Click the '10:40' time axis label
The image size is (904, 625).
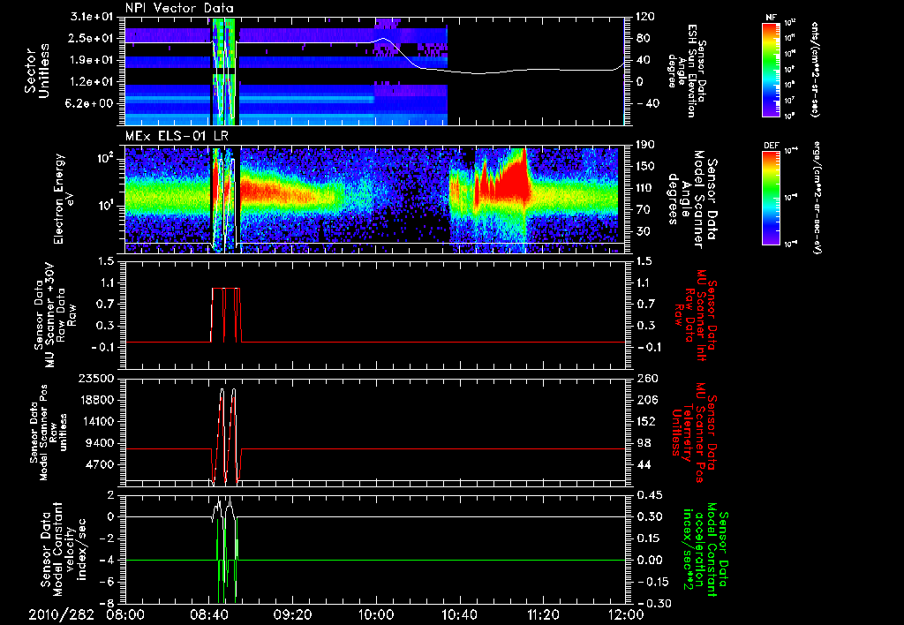(459, 614)
